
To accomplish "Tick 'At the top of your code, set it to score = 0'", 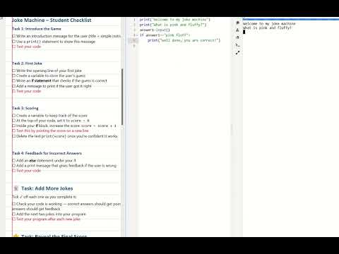I will click(13, 121).
